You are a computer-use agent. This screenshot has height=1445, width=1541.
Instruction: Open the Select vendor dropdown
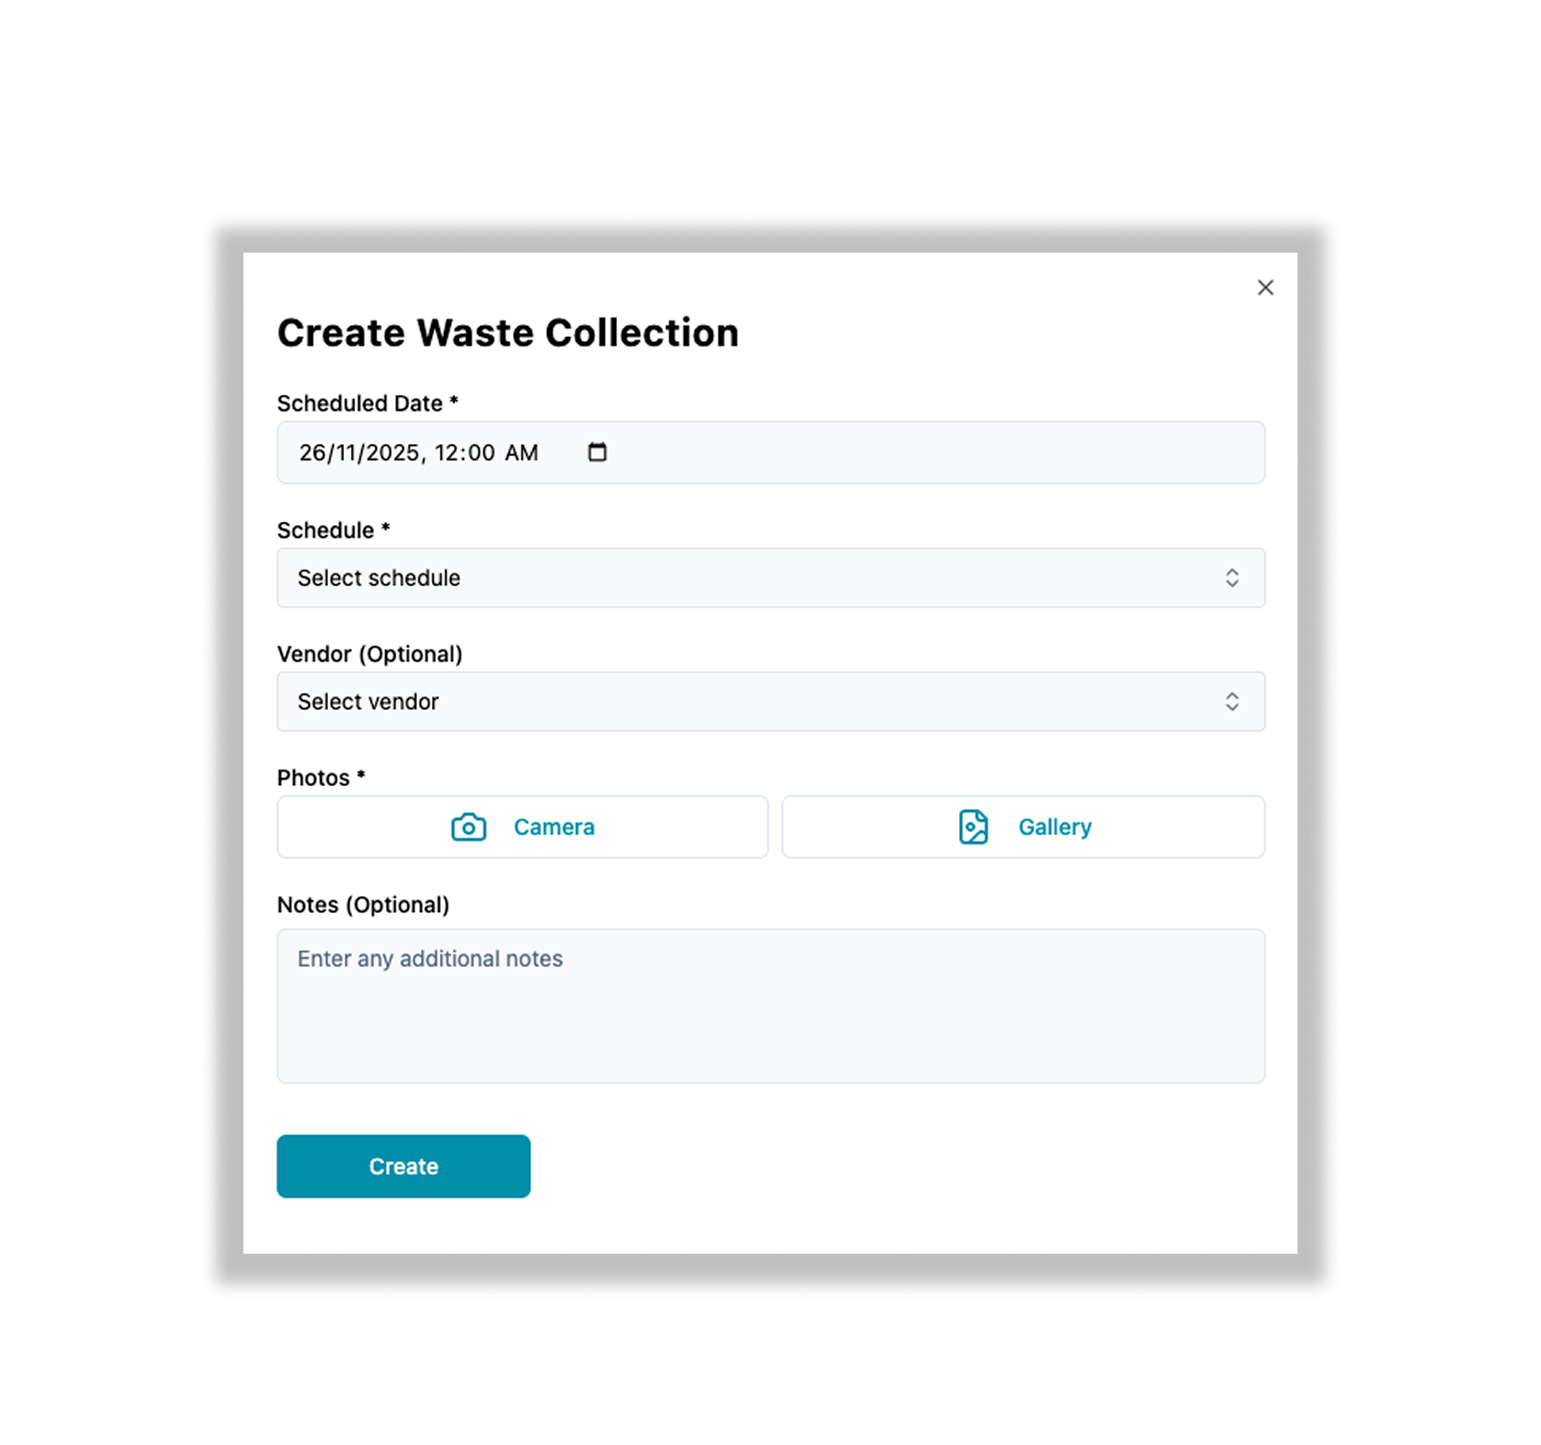770,701
